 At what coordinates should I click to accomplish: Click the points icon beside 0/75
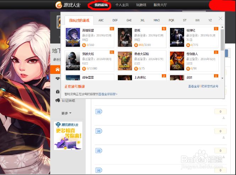pos(136,69)
